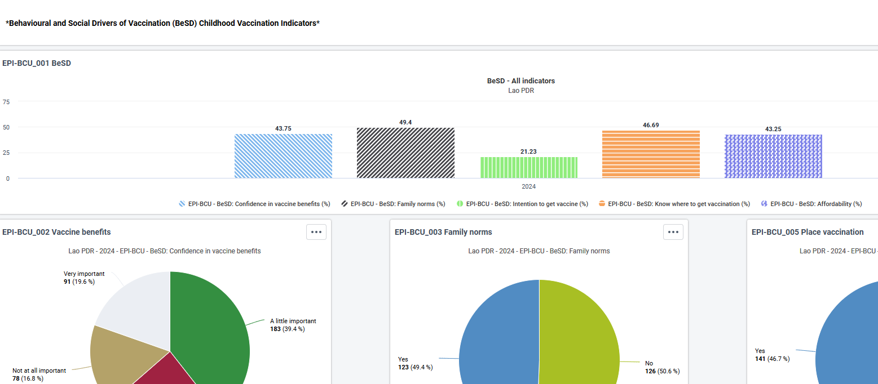Click the 49.4 family norms bar
Screen dimensions: 878x384
coord(405,153)
